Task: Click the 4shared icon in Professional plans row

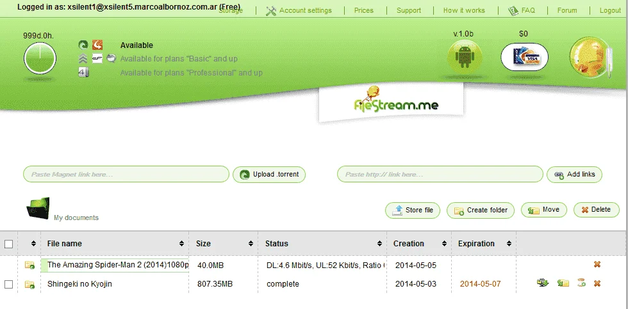Action: (x=83, y=72)
